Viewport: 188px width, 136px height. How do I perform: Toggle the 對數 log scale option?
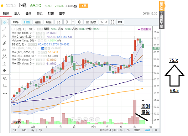tap(137, 130)
